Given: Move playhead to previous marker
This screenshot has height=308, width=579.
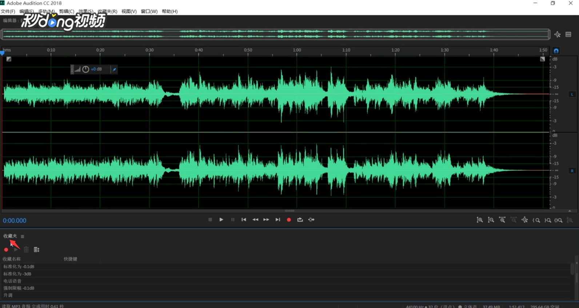Looking at the screenshot, I should [244, 220].
